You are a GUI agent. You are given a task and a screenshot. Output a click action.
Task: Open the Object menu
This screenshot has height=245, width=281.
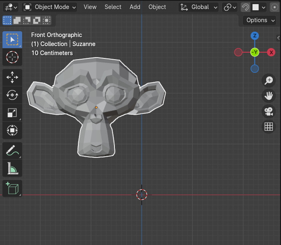click(157, 7)
